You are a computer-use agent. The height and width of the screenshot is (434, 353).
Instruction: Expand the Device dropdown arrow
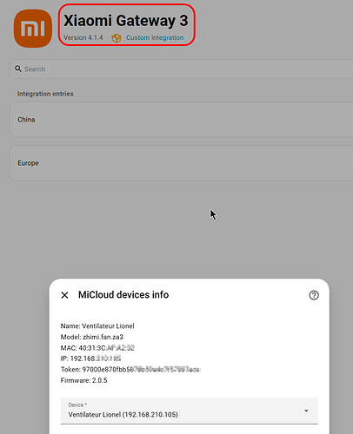pyautogui.click(x=306, y=411)
